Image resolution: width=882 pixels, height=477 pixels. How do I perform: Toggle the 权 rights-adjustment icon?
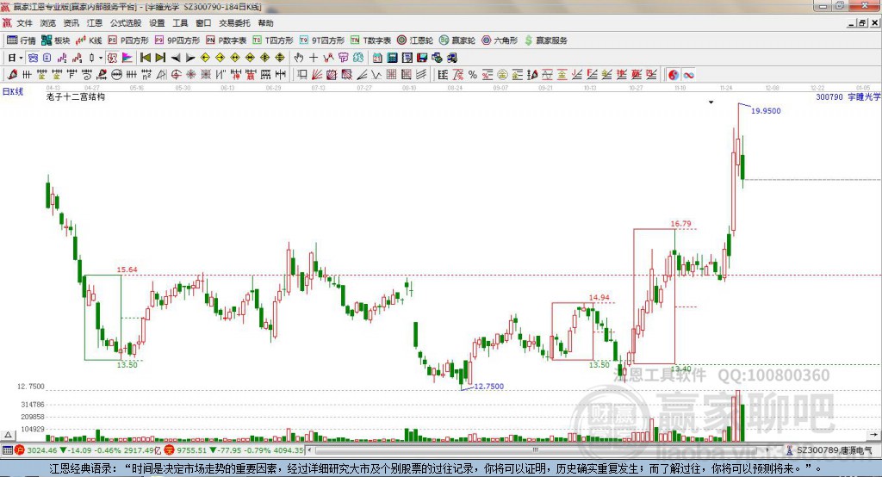[x=112, y=58]
